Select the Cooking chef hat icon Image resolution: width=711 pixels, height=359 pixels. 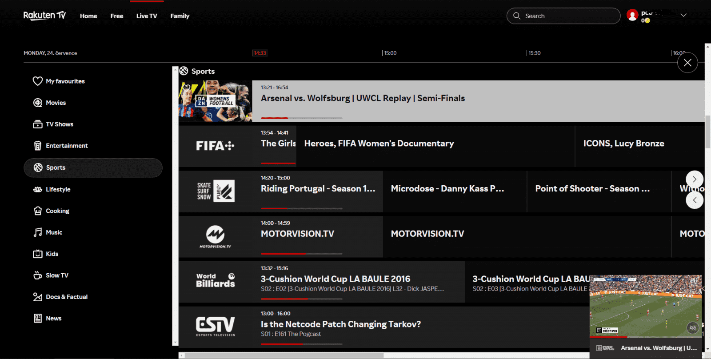[38, 211]
